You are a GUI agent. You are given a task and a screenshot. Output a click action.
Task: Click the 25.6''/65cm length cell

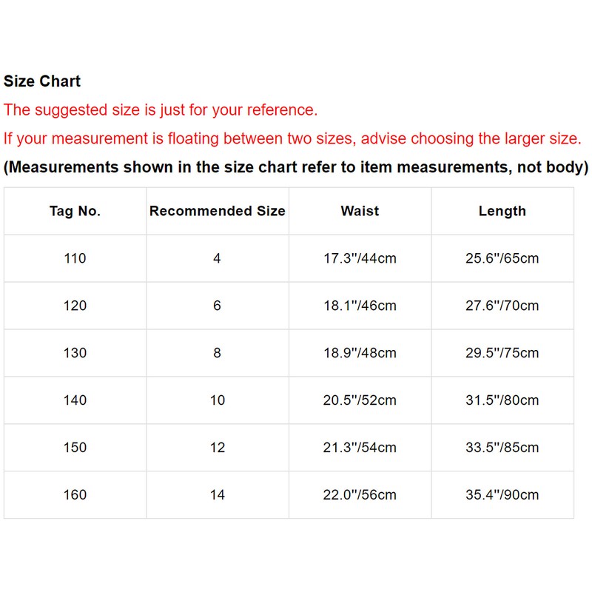point(502,258)
